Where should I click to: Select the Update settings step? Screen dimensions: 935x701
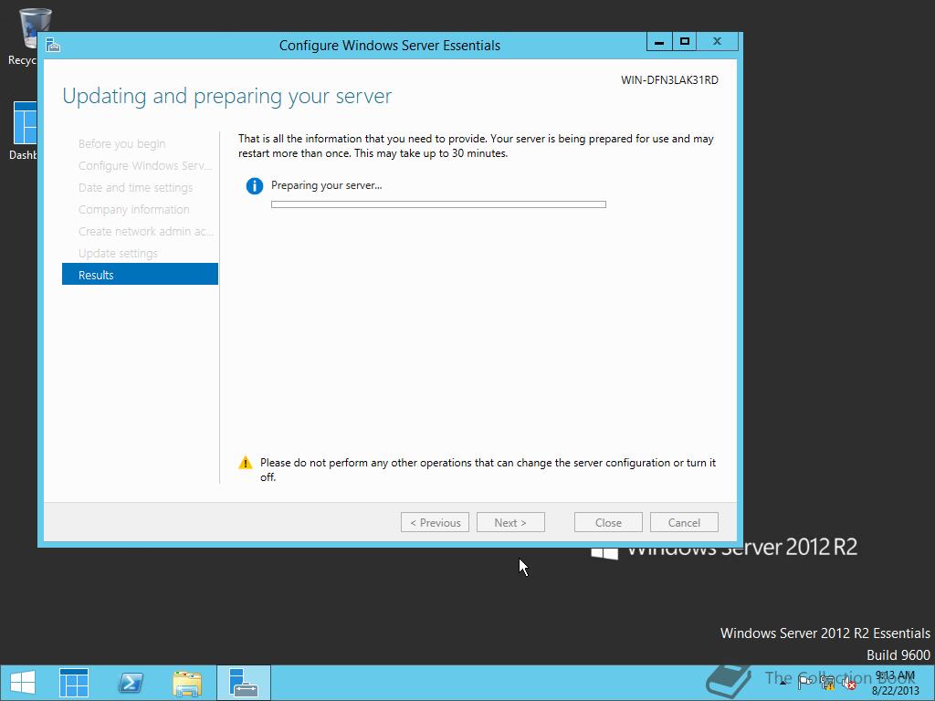pos(118,254)
